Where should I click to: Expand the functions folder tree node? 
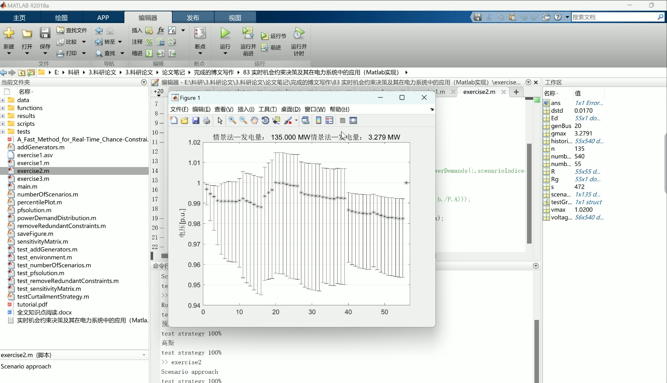pos(3,108)
